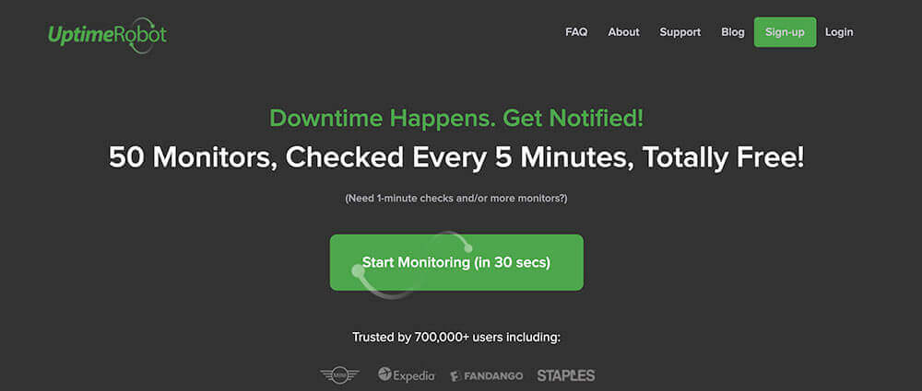Follow the 1-minute checks and more monitors link
922x391 pixels.
456,199
